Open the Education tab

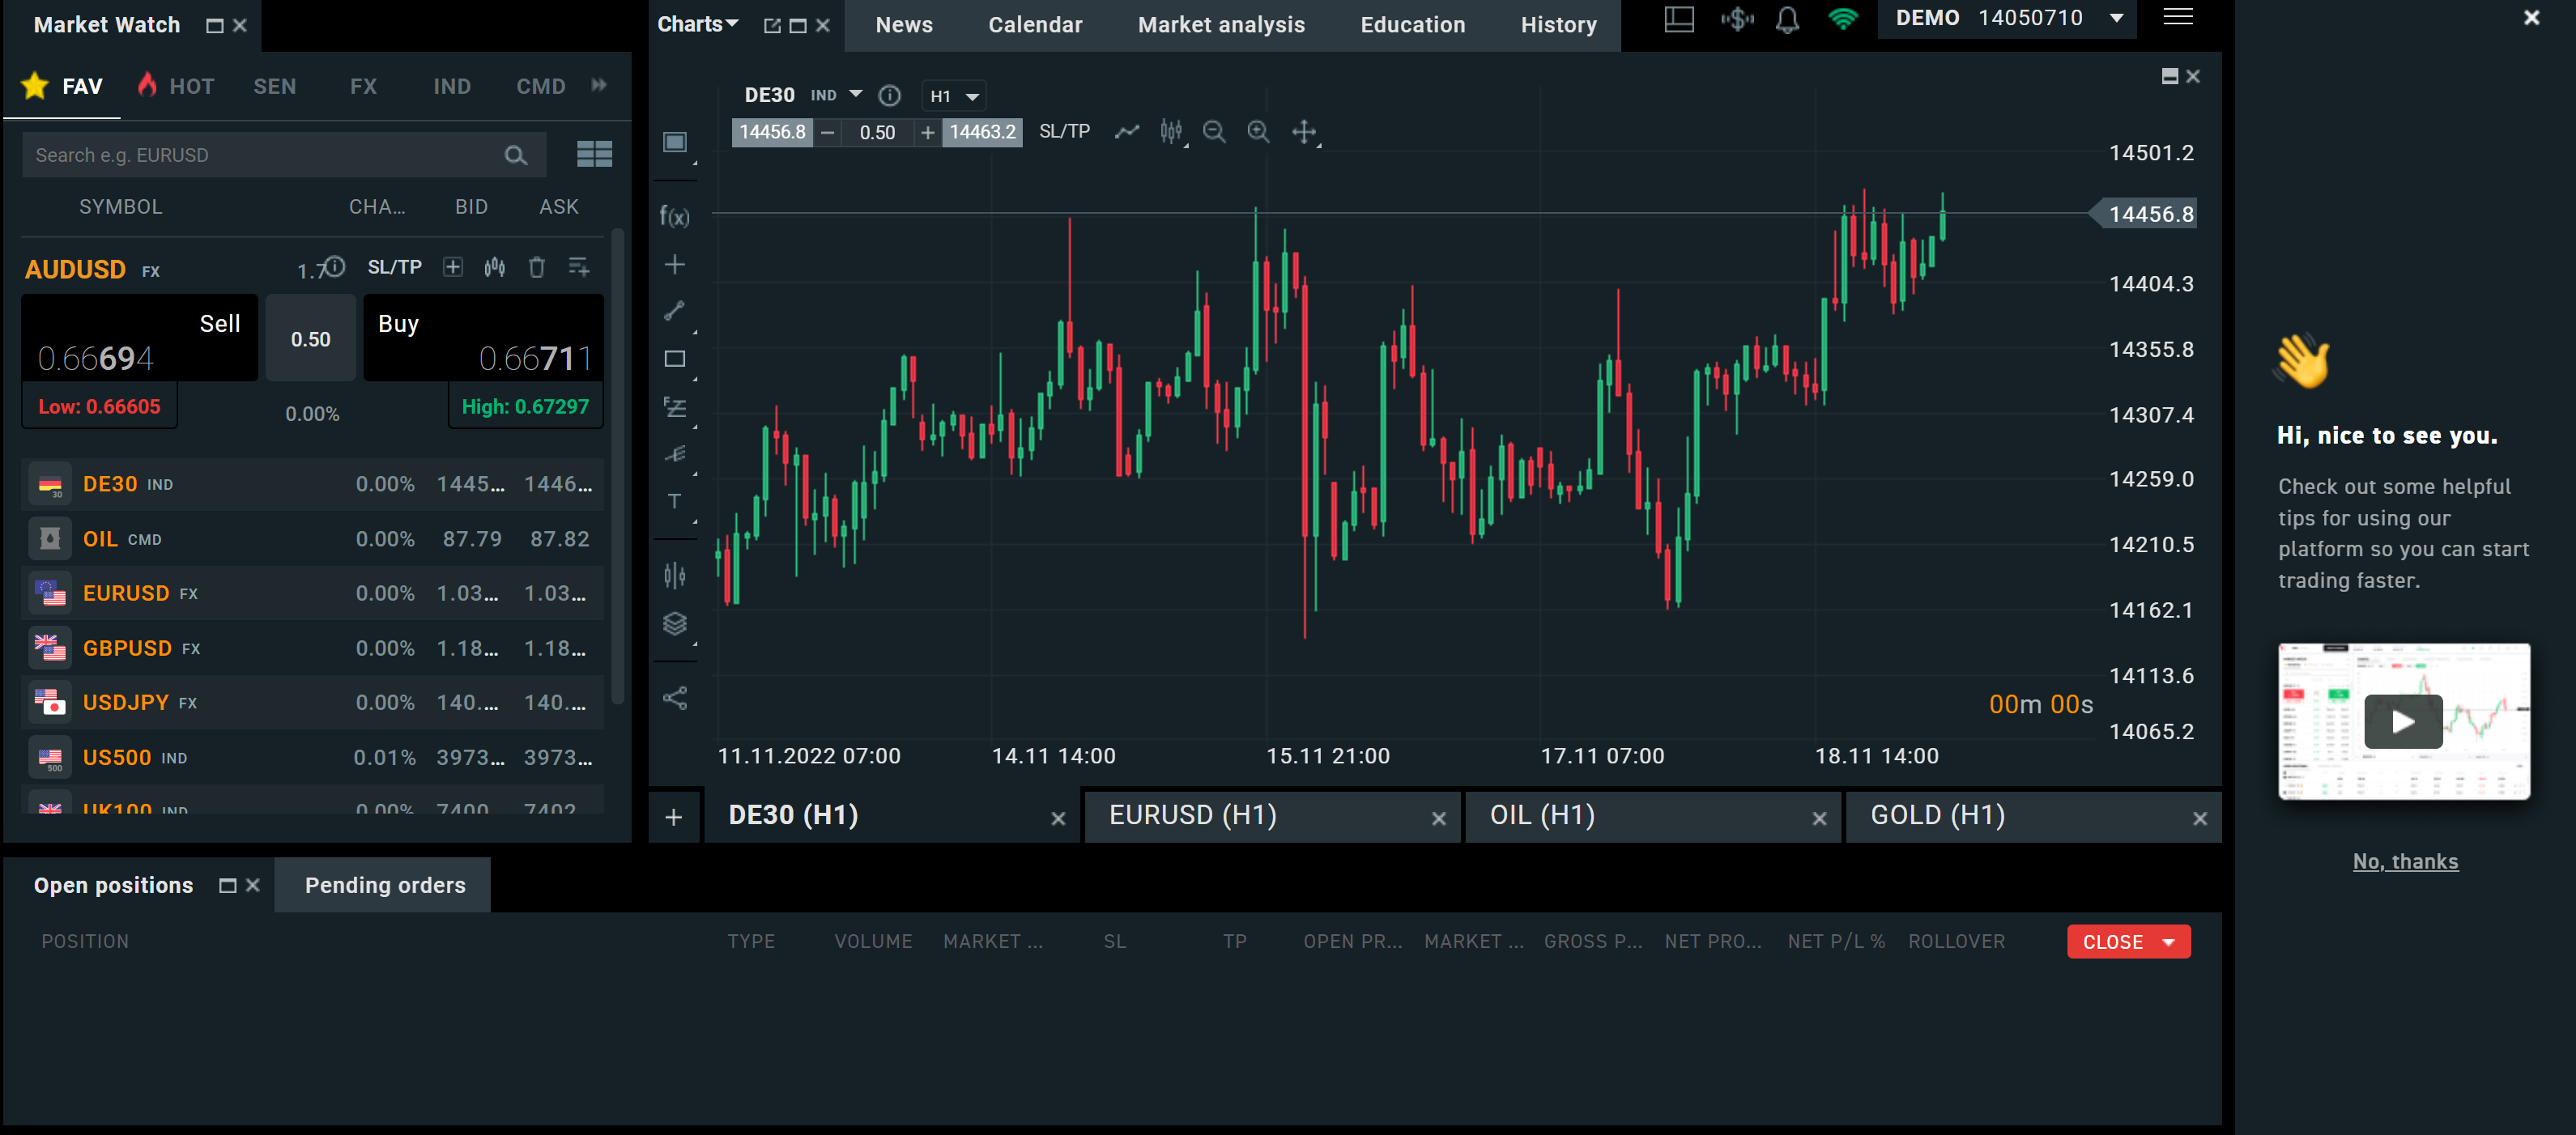coord(1412,25)
